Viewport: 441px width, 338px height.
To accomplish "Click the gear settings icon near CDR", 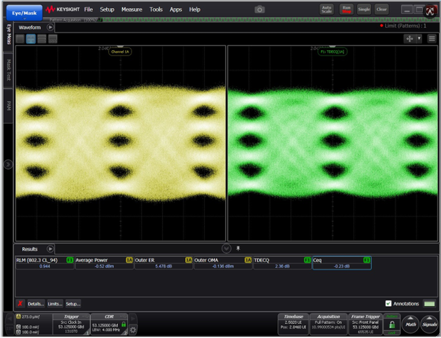I will click(133, 330).
